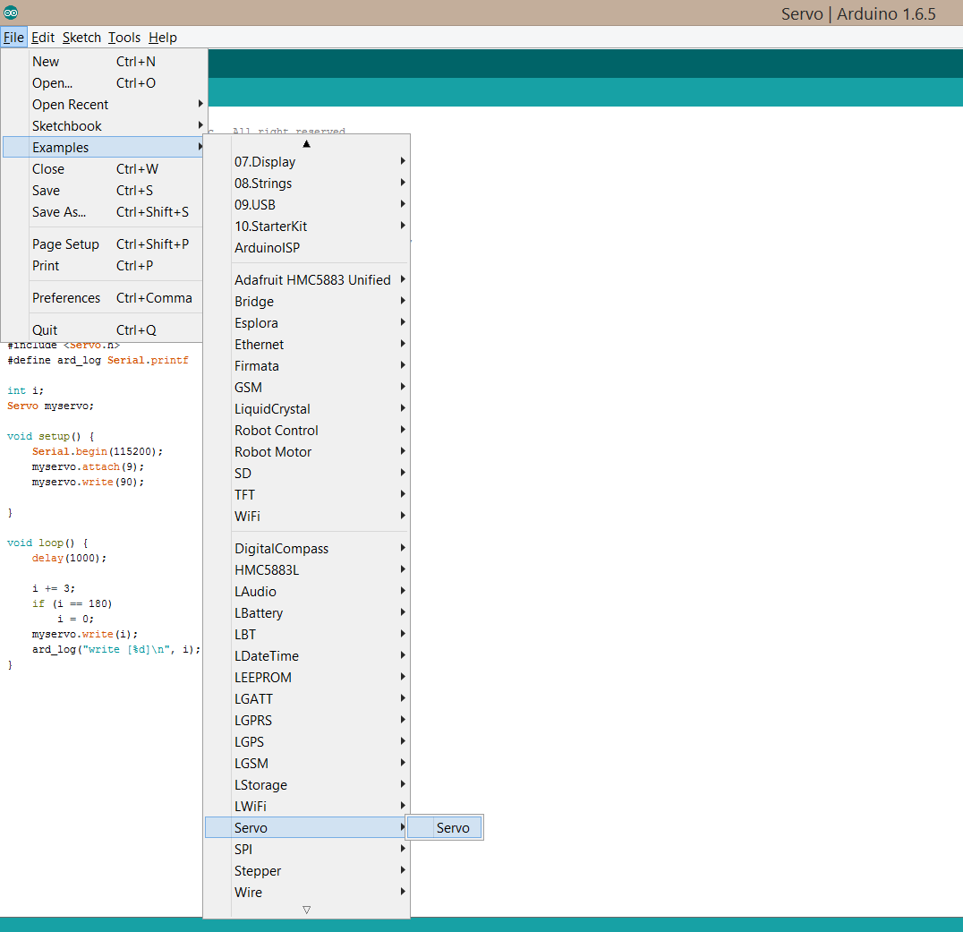
Task: Expand the Esplora examples
Action: pos(306,323)
